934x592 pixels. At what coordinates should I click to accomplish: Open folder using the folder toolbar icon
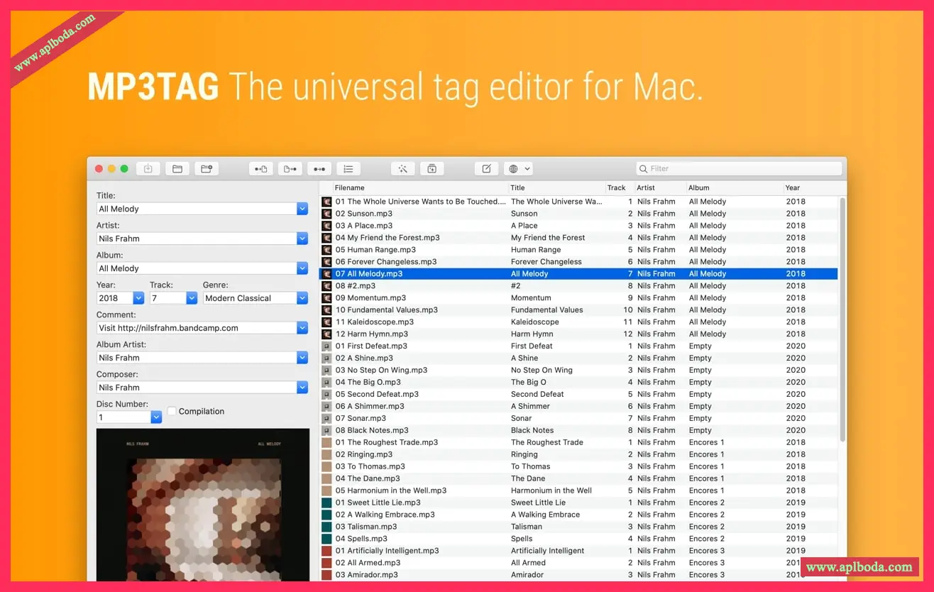[x=177, y=169]
